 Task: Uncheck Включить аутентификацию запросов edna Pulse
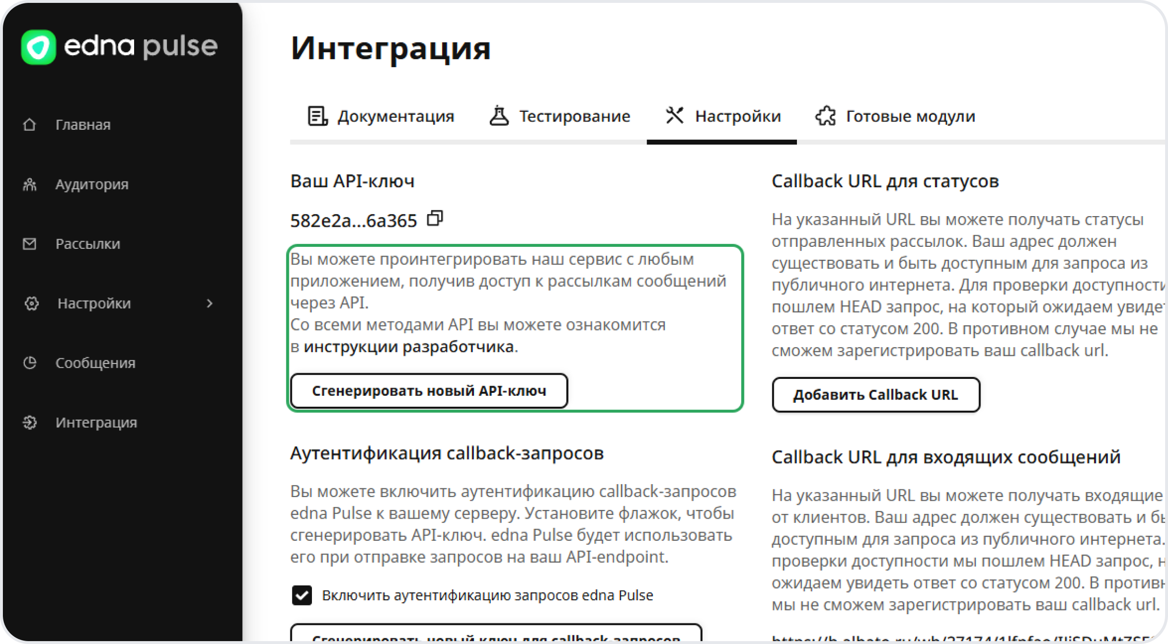pos(302,595)
